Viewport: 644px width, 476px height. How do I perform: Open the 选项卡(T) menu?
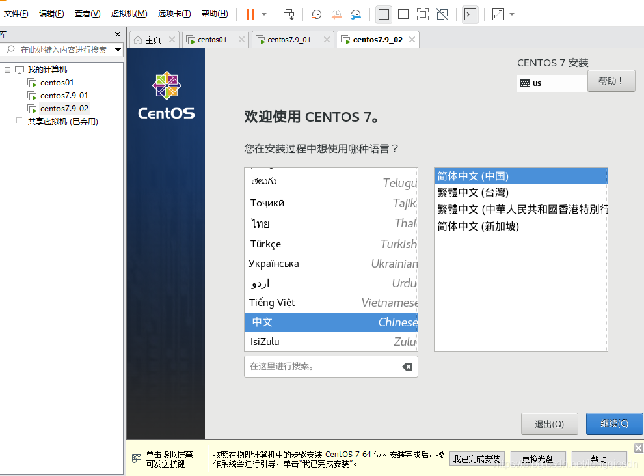click(x=174, y=14)
